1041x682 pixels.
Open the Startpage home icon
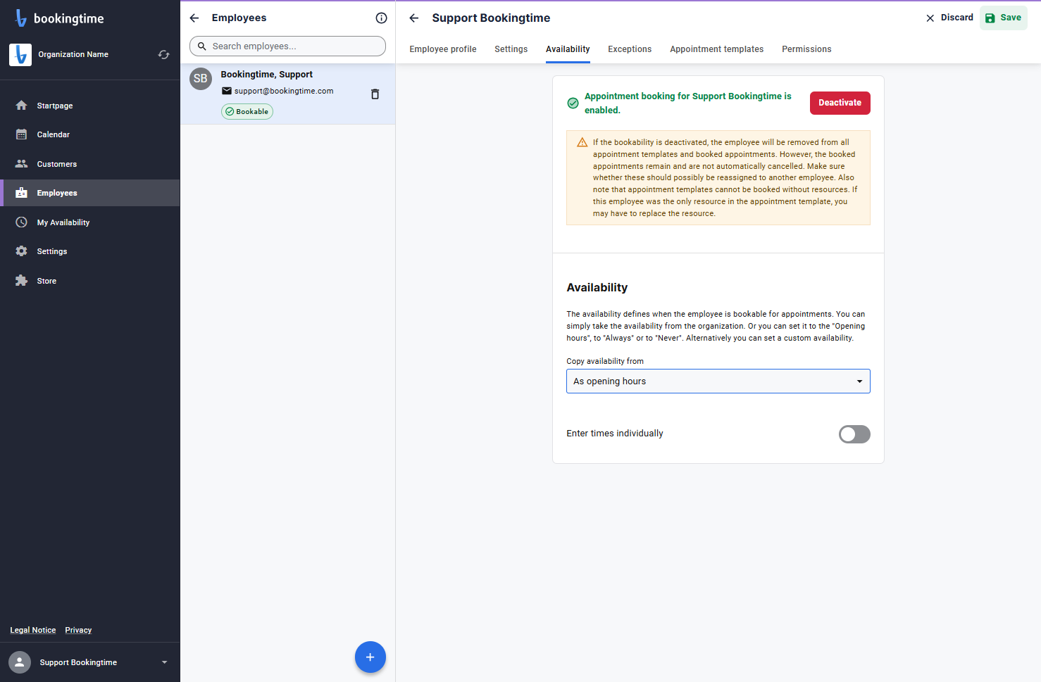[22, 106]
